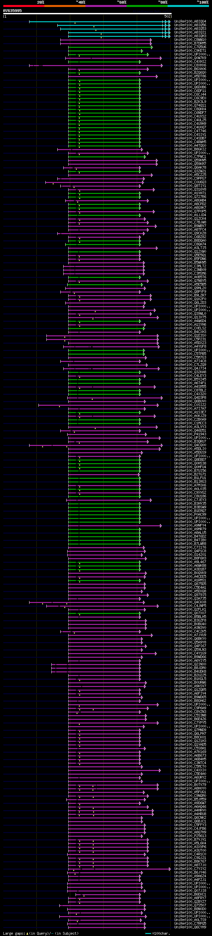Select hit label UniRef100_Q6CYH9
The width and height of the screenshot is (212, 936).
click(190, 927)
